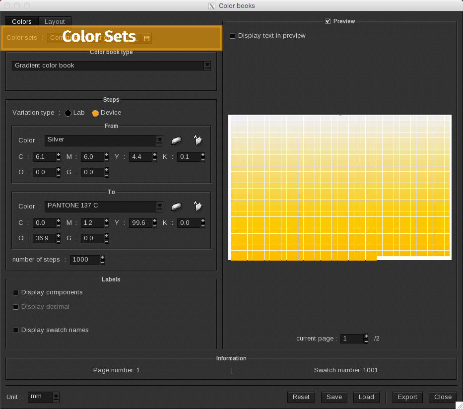463x409 pixels.
Task: Click the Export button
Action: [407, 397]
